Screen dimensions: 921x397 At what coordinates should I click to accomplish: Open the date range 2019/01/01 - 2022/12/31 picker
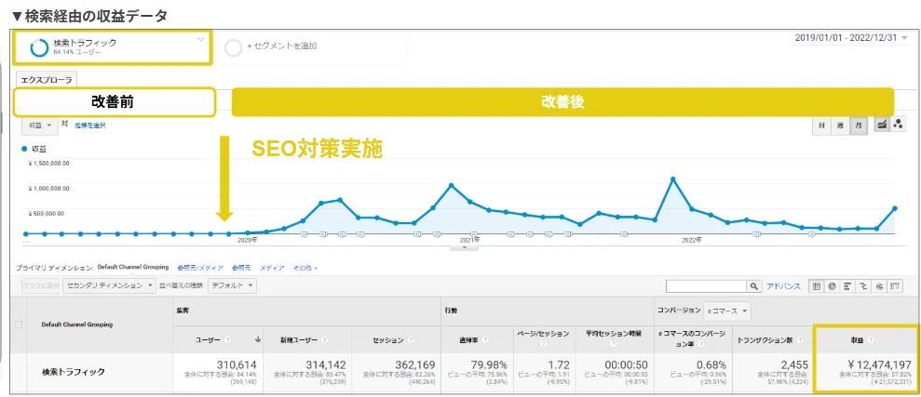coord(850,37)
